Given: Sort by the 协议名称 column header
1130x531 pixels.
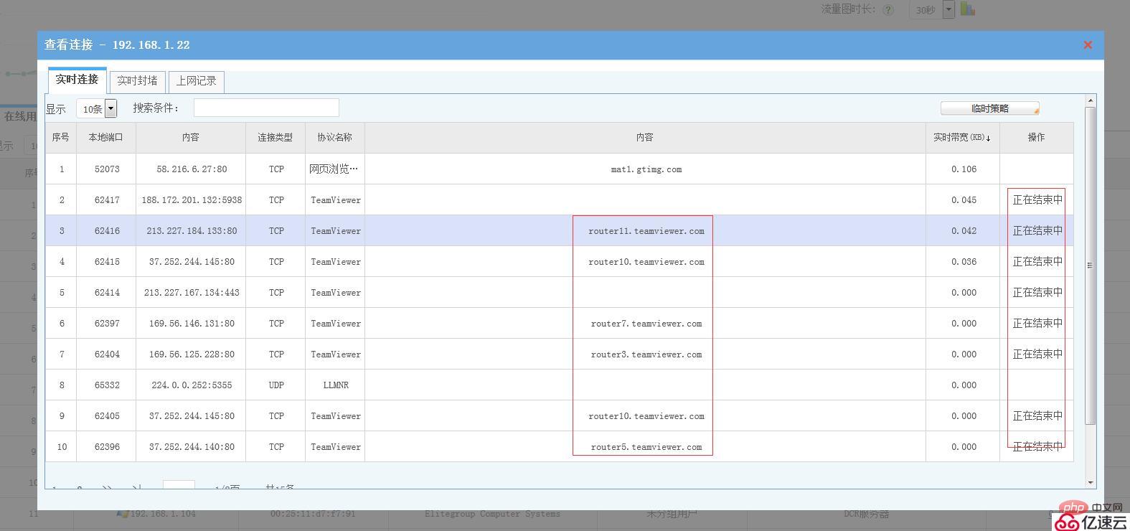Looking at the screenshot, I should click(x=335, y=138).
